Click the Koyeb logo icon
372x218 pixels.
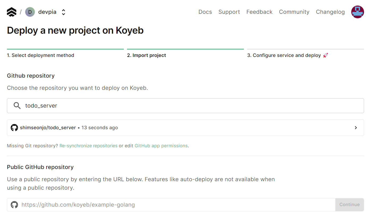pyautogui.click(x=11, y=12)
